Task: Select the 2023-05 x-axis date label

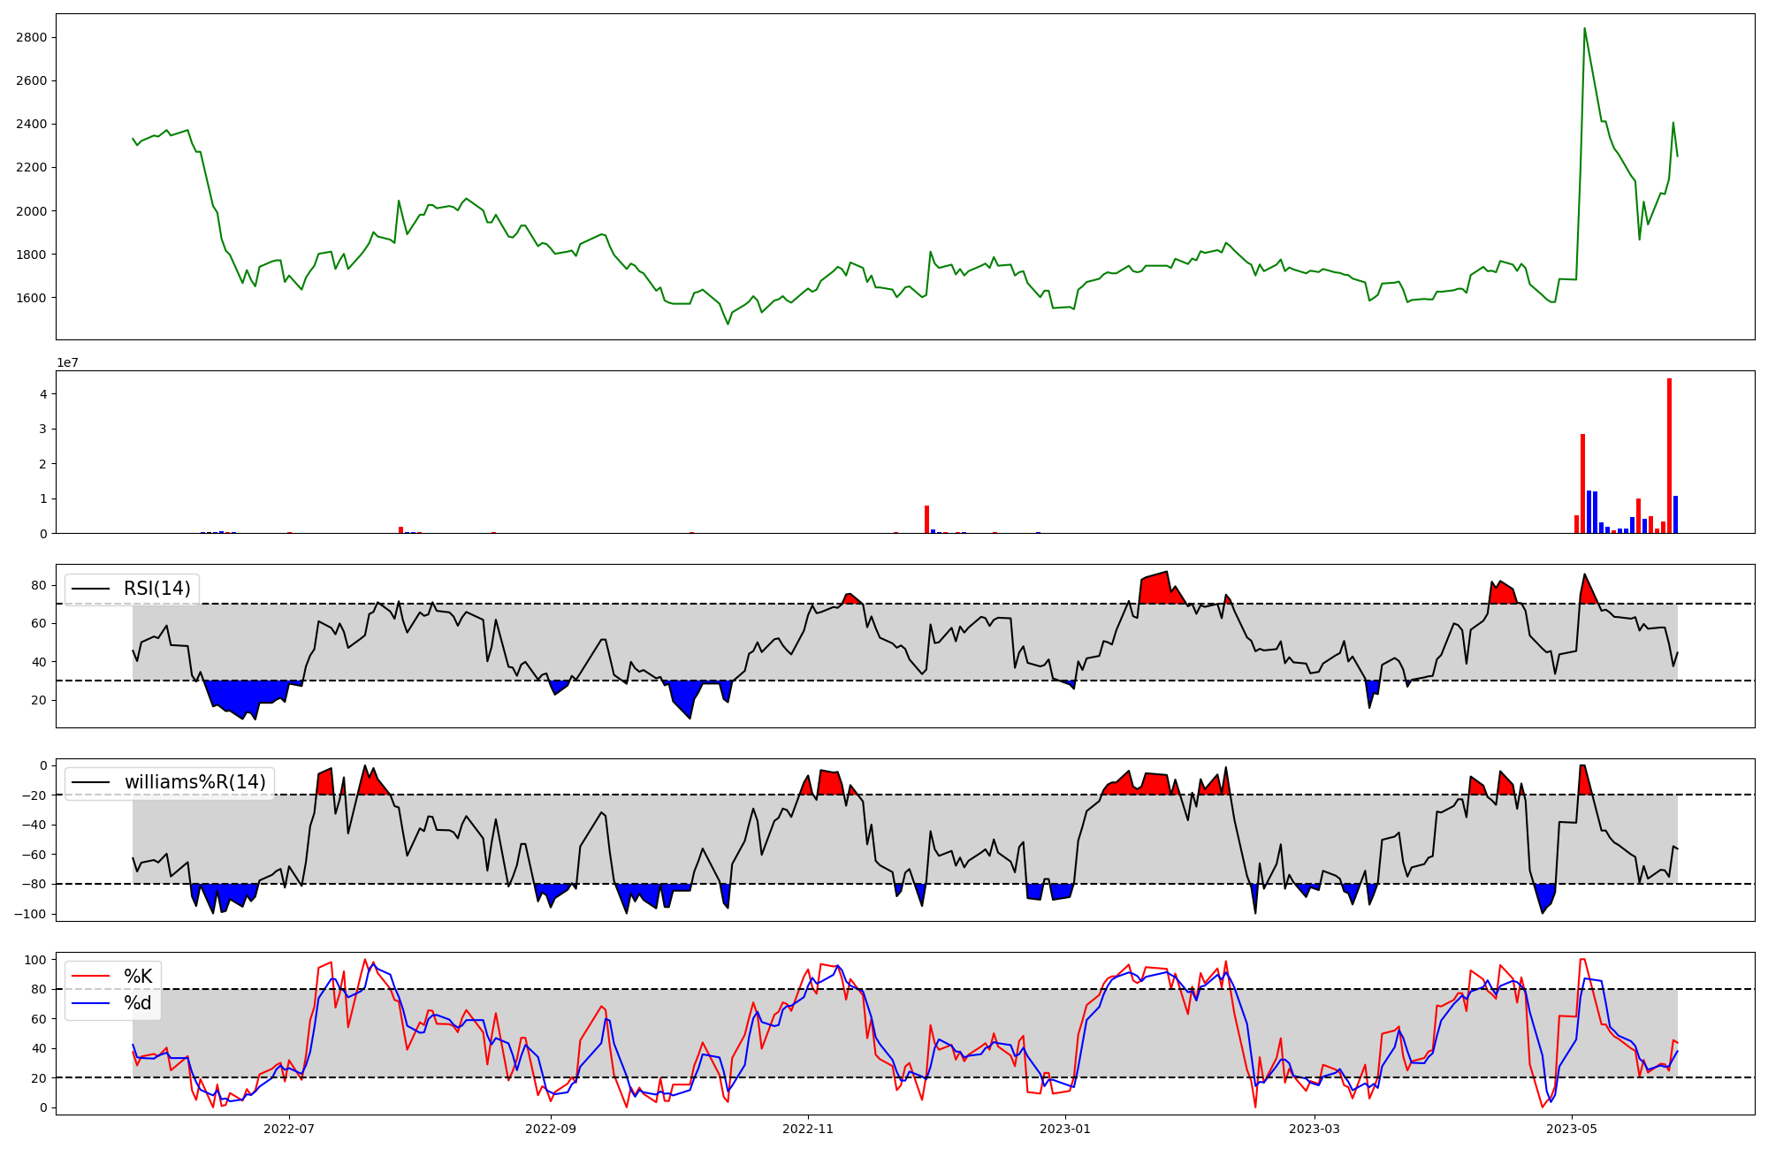Action: 1572,1129
